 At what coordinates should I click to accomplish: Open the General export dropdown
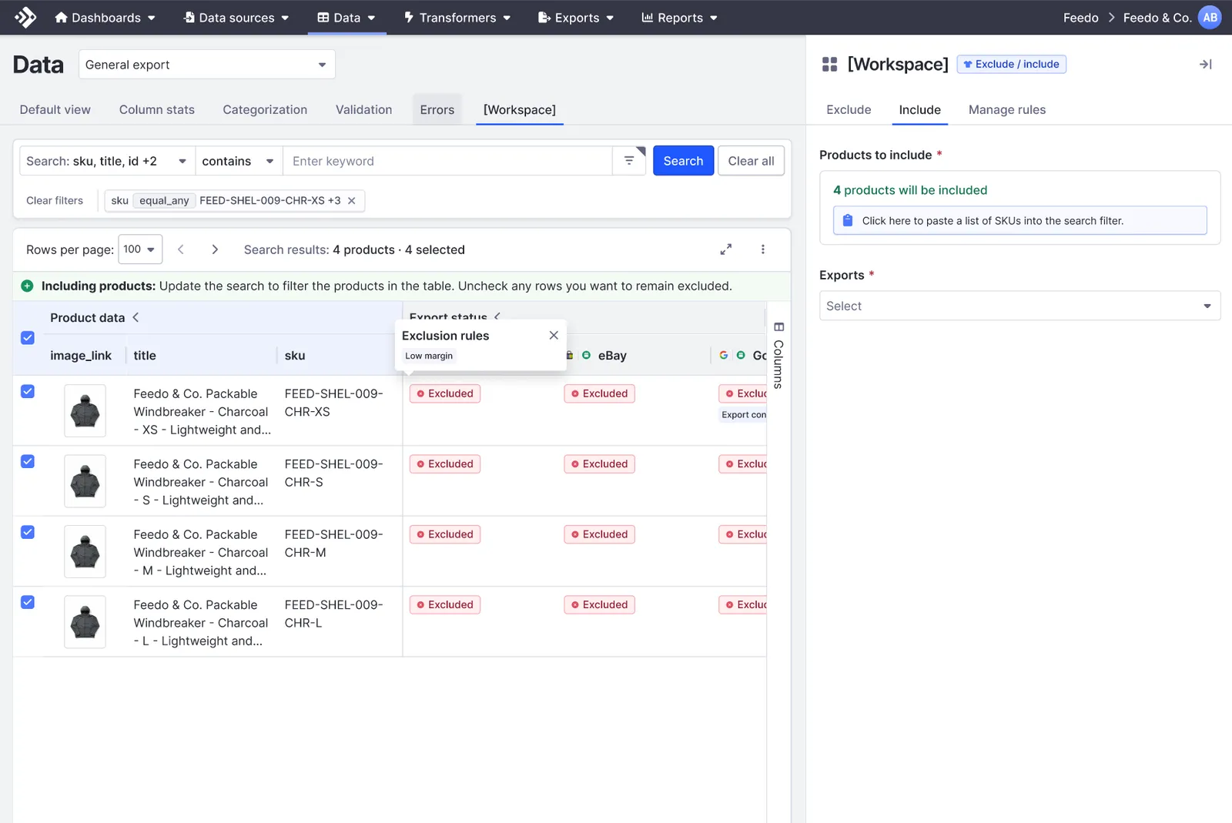tap(206, 65)
